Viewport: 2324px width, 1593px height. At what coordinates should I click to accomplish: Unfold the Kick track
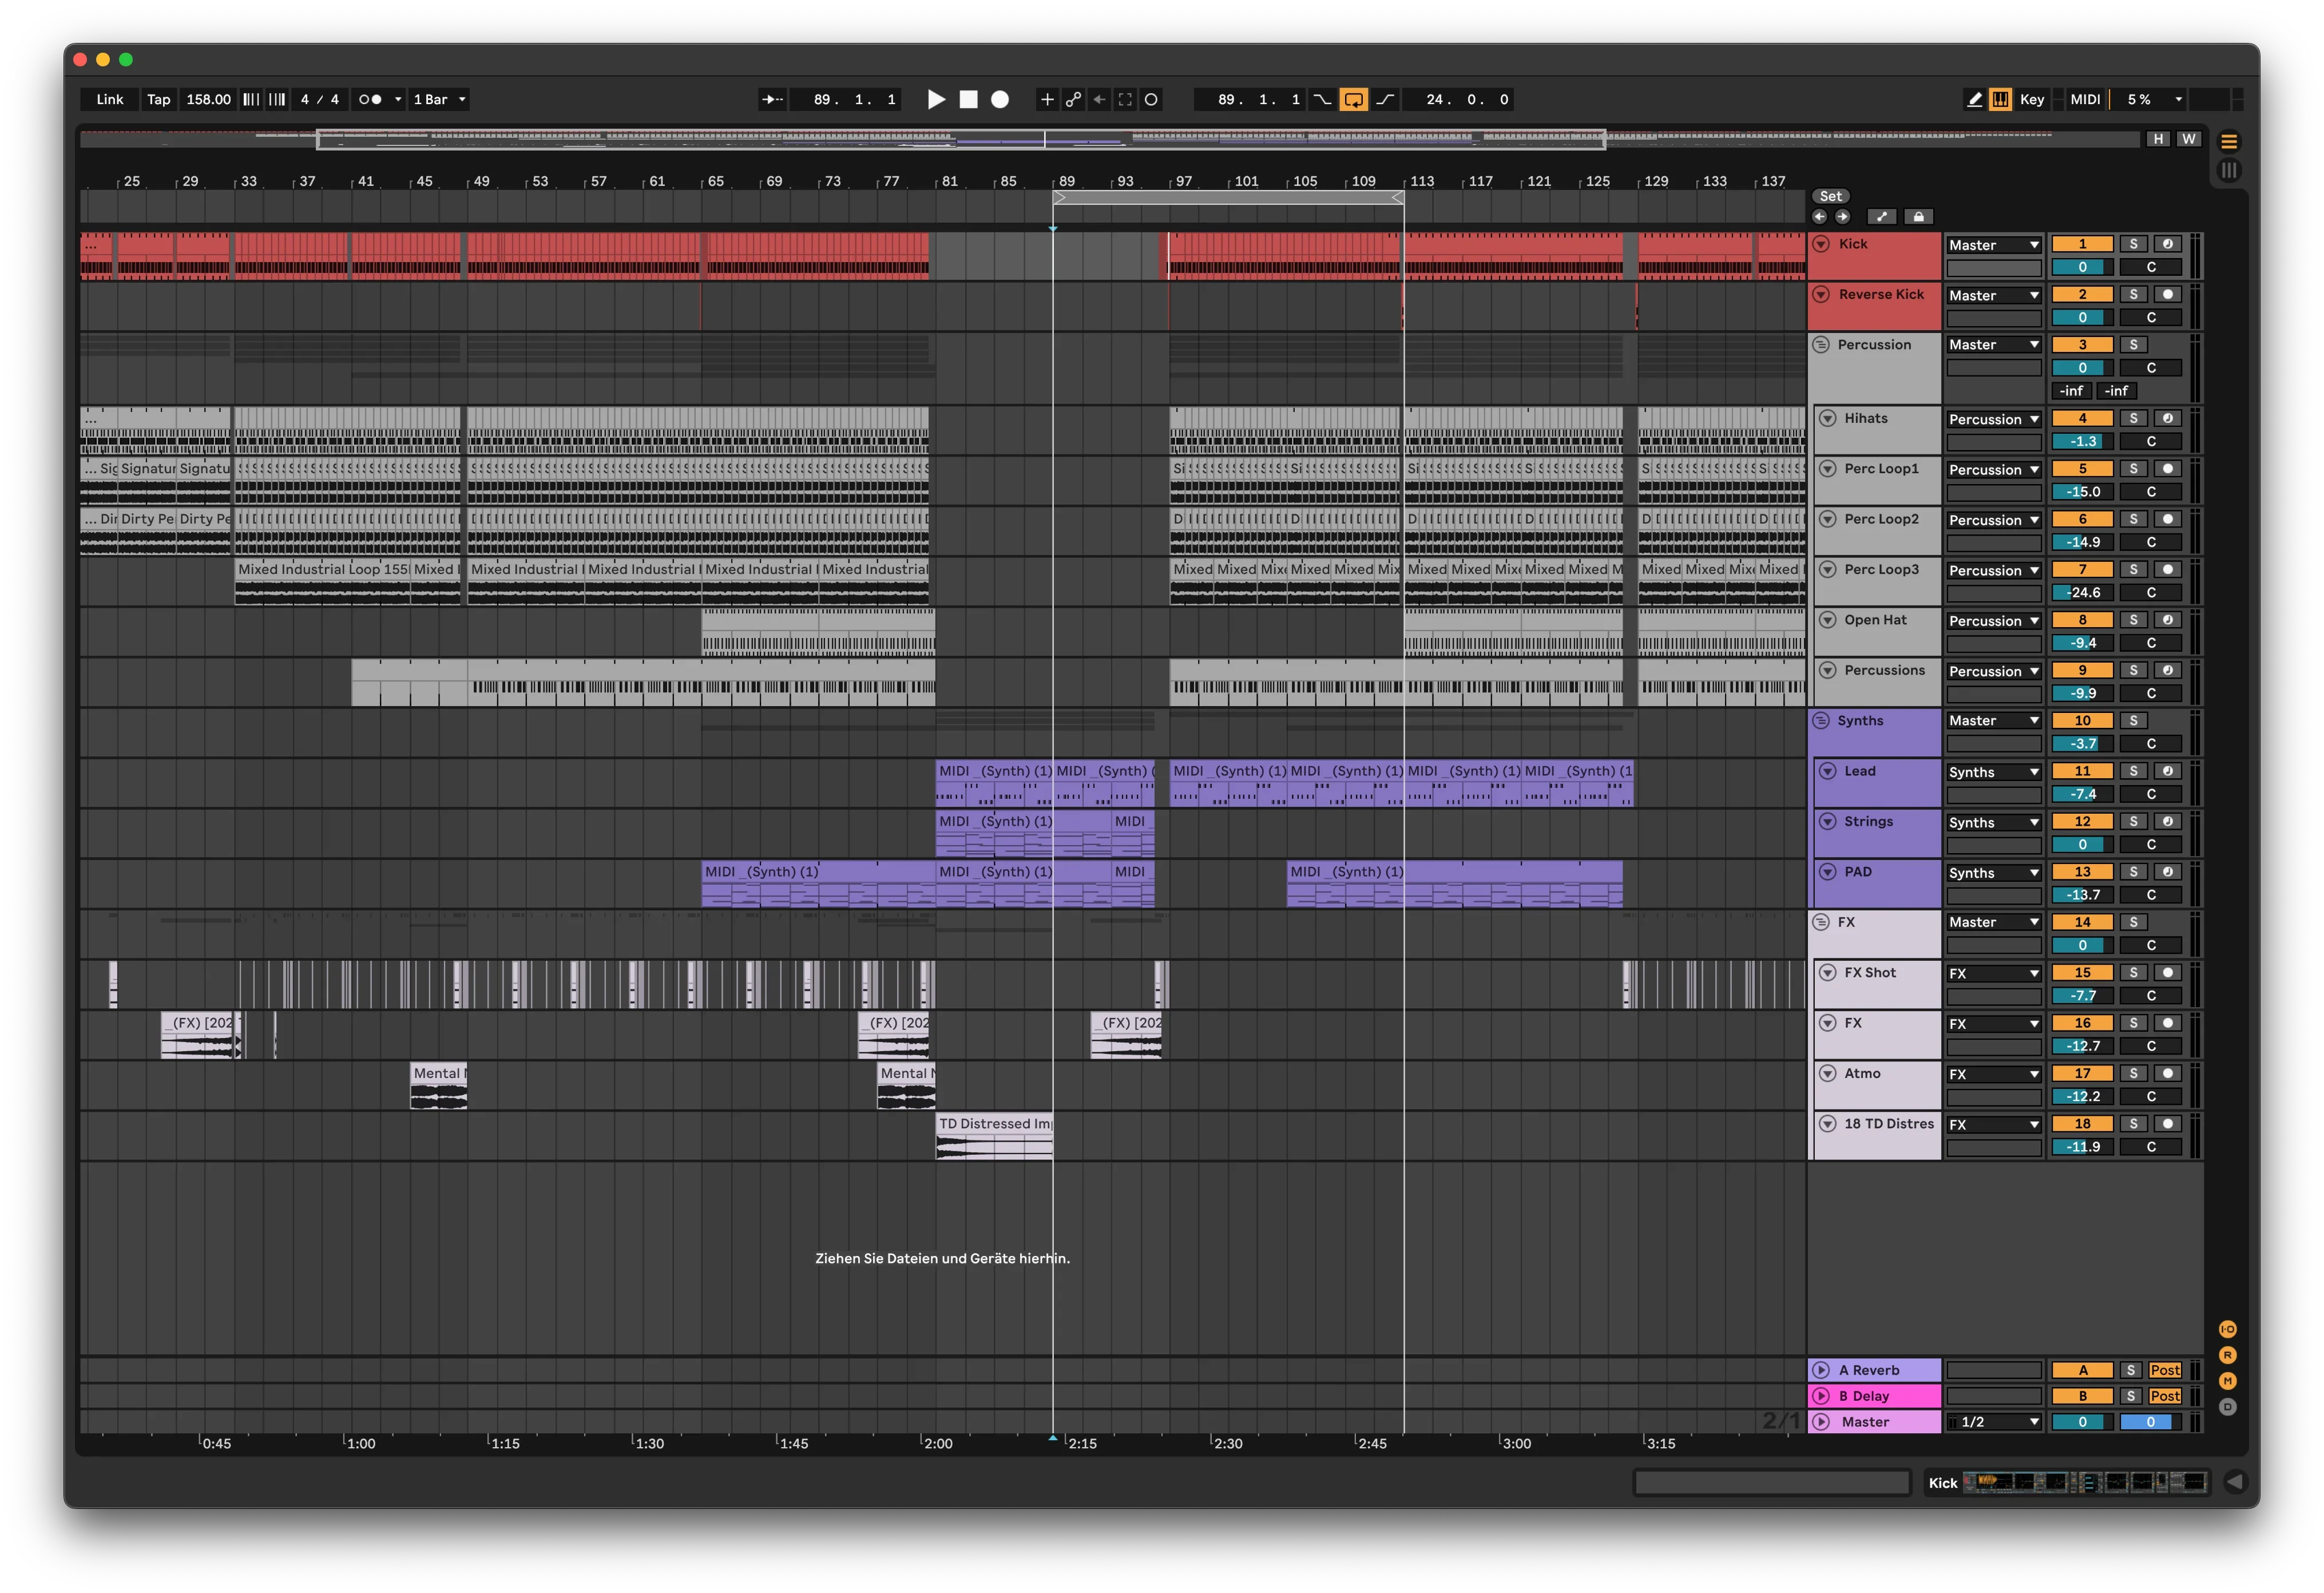[1821, 244]
